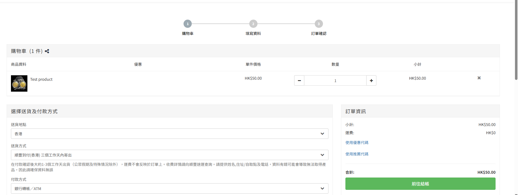This screenshot has width=518, height=195.
Task: Click the quantity input field
Action: [x=335, y=80]
